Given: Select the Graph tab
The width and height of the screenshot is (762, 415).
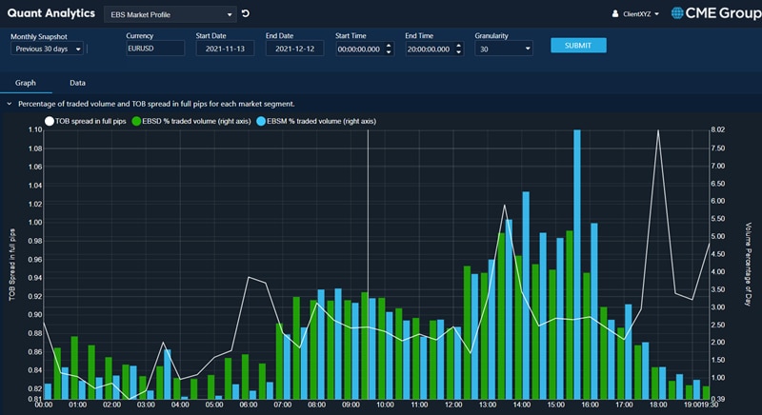Looking at the screenshot, I should click(26, 83).
